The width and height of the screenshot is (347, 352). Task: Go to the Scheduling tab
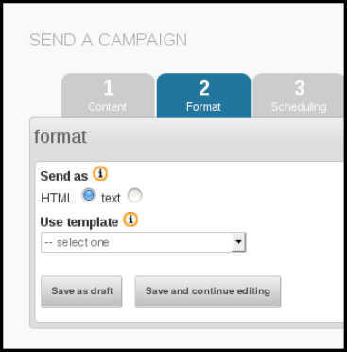coord(298,96)
